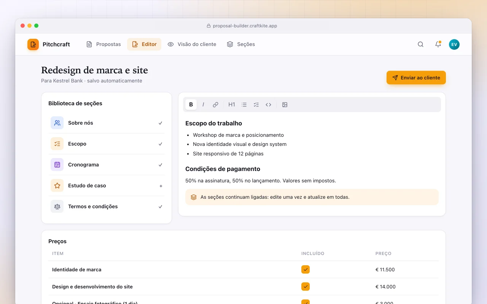
Task: Open the EV user avatar menu
Action: coord(454,44)
